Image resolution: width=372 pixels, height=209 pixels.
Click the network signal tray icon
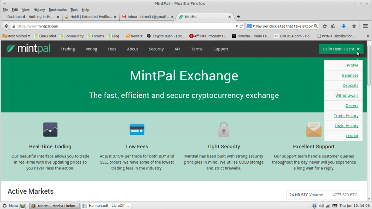(x=328, y=206)
